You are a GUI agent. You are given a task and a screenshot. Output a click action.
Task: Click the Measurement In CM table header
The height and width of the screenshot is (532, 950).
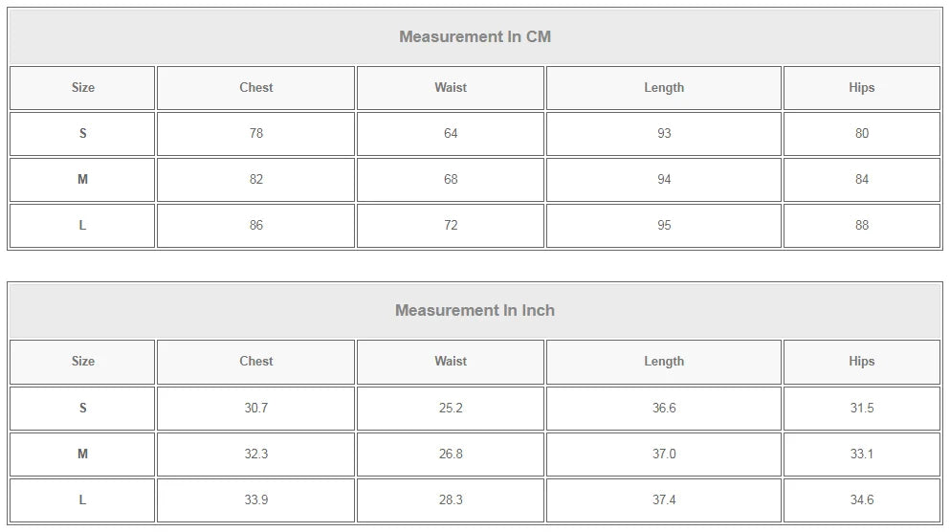475,37
